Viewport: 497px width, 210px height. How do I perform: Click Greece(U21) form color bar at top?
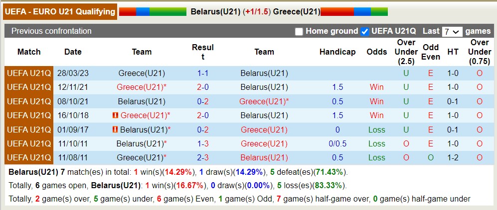354,11
